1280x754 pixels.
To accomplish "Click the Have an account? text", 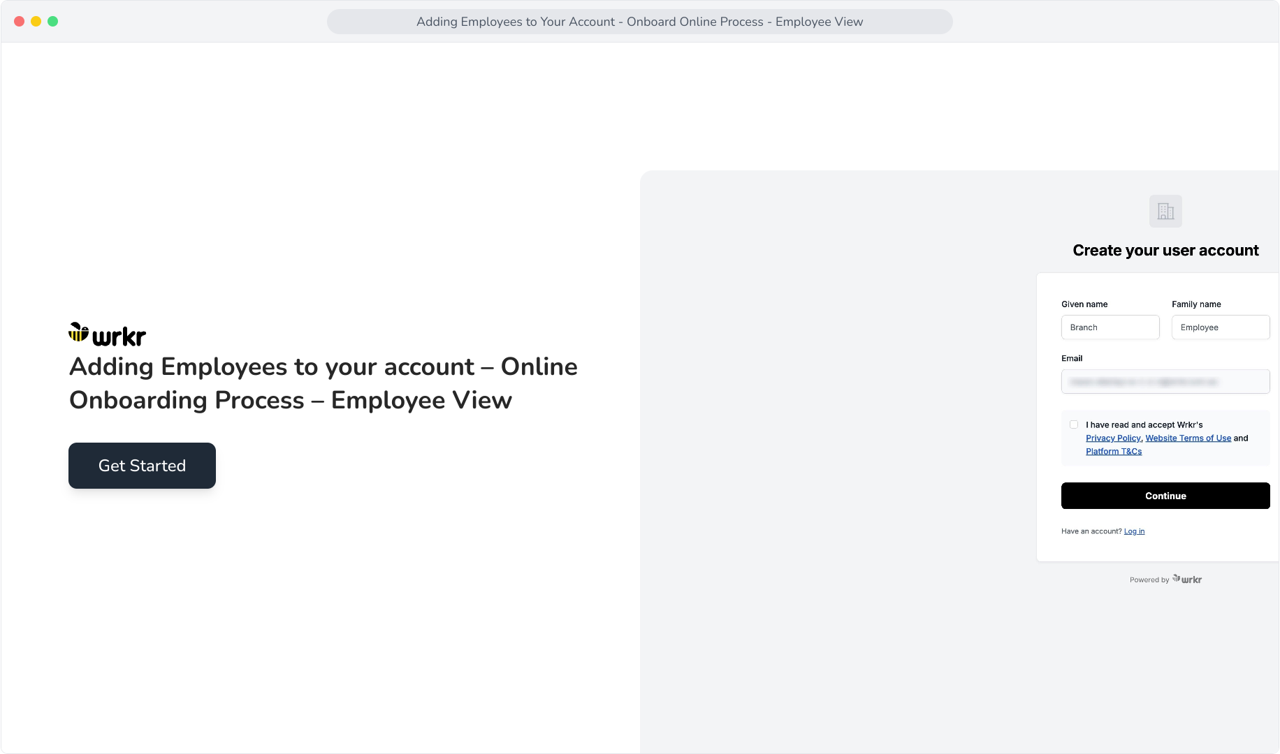I will pyautogui.click(x=1091, y=531).
